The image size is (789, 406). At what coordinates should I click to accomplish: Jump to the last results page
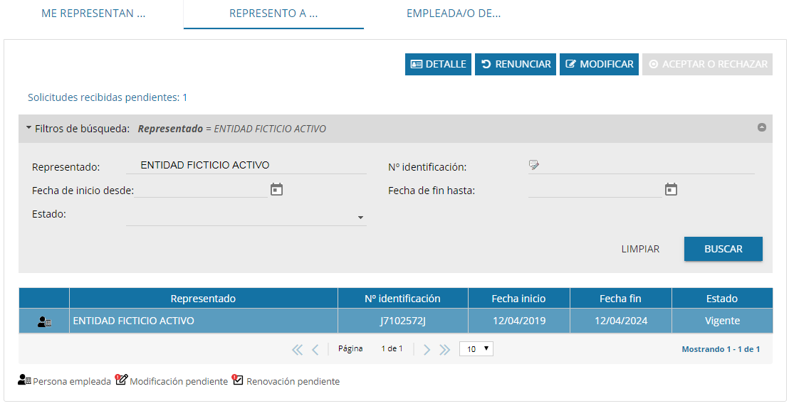coord(445,349)
